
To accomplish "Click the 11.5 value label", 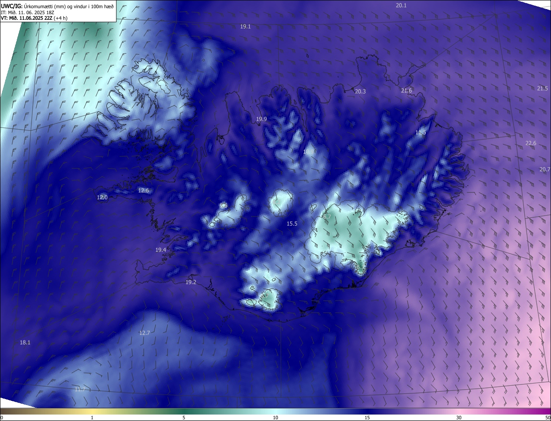I will [x=421, y=133].
